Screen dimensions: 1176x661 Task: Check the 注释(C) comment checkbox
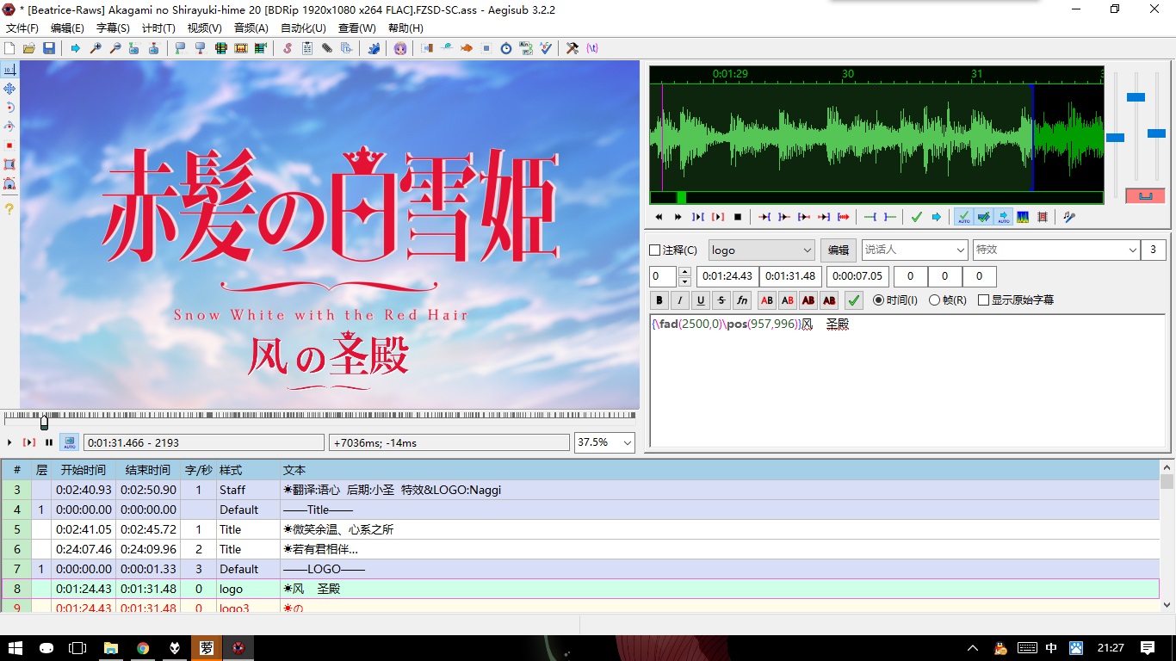pos(654,250)
